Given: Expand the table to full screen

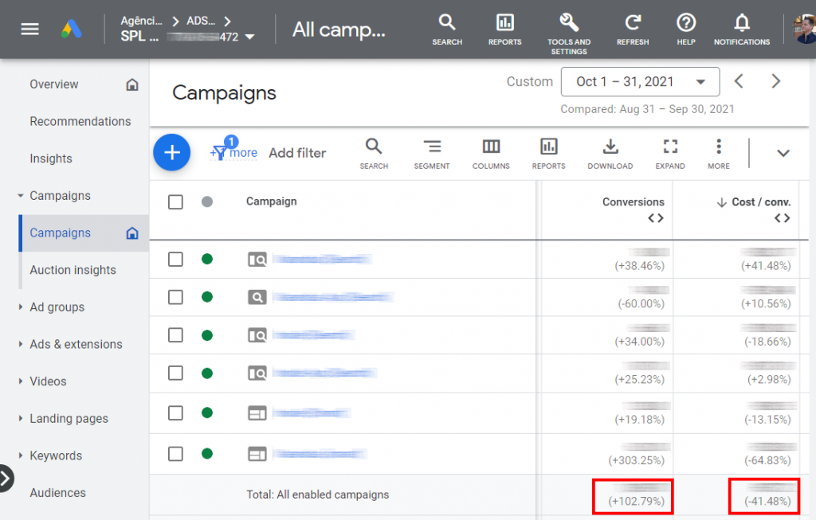Looking at the screenshot, I should [670, 153].
